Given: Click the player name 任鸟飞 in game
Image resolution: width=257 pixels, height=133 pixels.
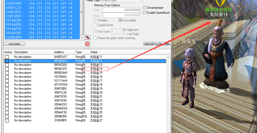Looking at the screenshot, I should tap(188, 41).
